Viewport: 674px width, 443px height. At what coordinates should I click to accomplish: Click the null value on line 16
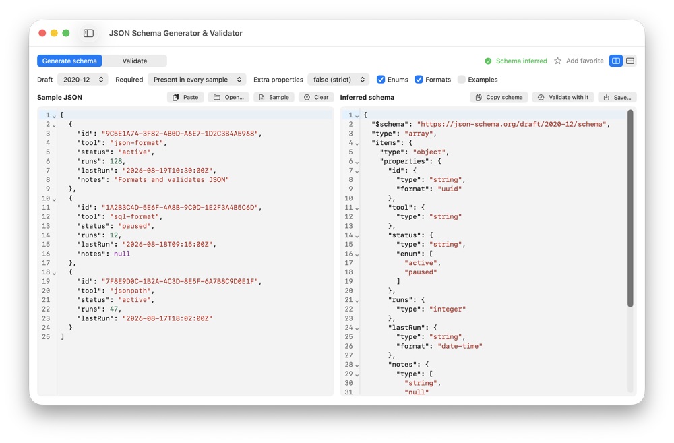pos(121,254)
